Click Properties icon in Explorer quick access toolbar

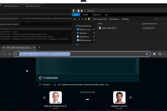[78, 11]
